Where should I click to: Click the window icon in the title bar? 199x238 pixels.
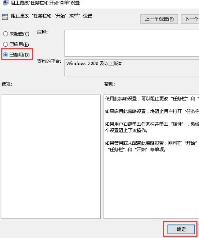[x=5, y=2]
